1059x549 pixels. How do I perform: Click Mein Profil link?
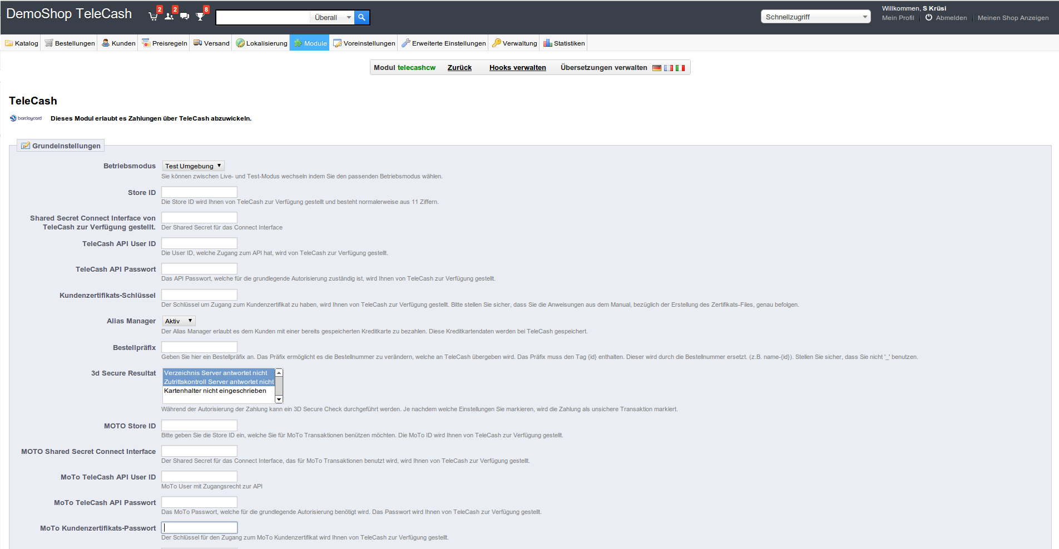pos(898,18)
